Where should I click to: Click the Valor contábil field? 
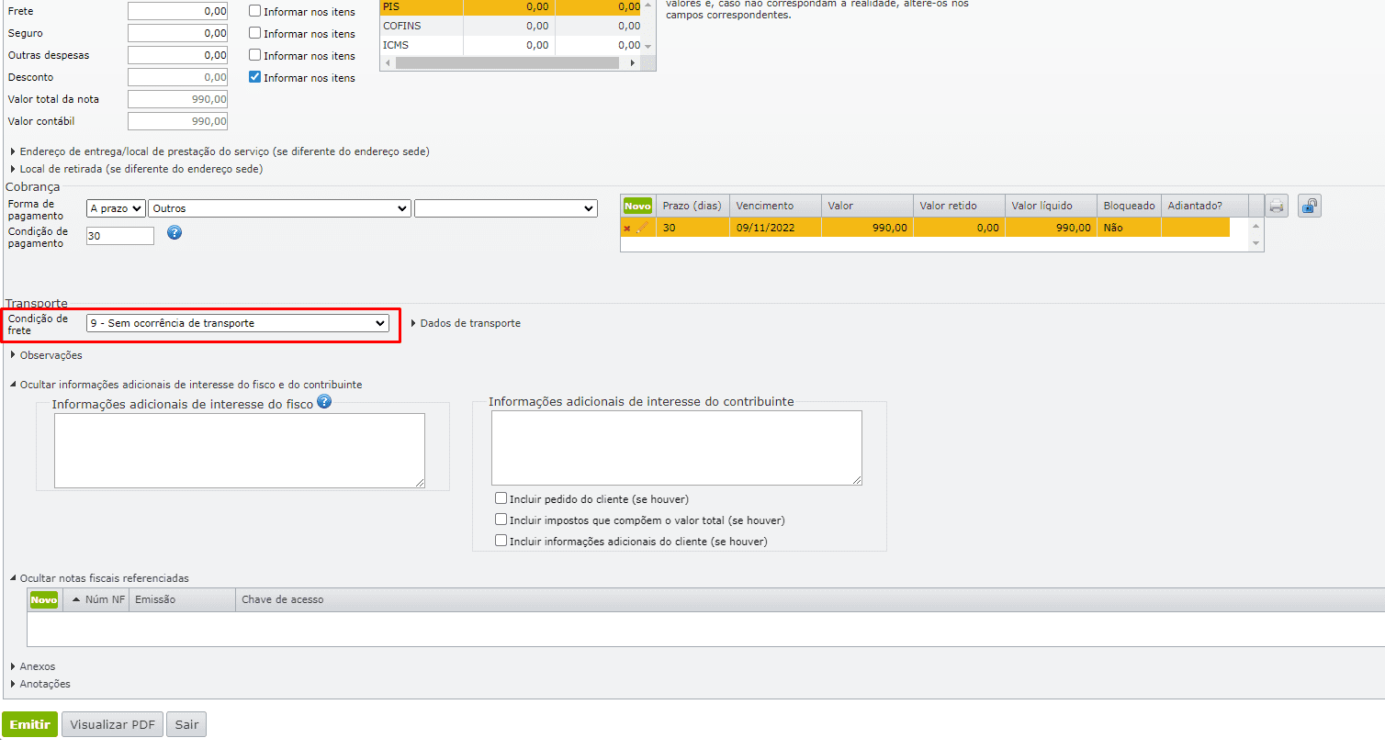[177, 121]
